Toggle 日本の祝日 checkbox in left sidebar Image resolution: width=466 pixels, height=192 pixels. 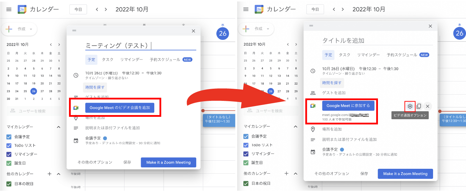9,184
